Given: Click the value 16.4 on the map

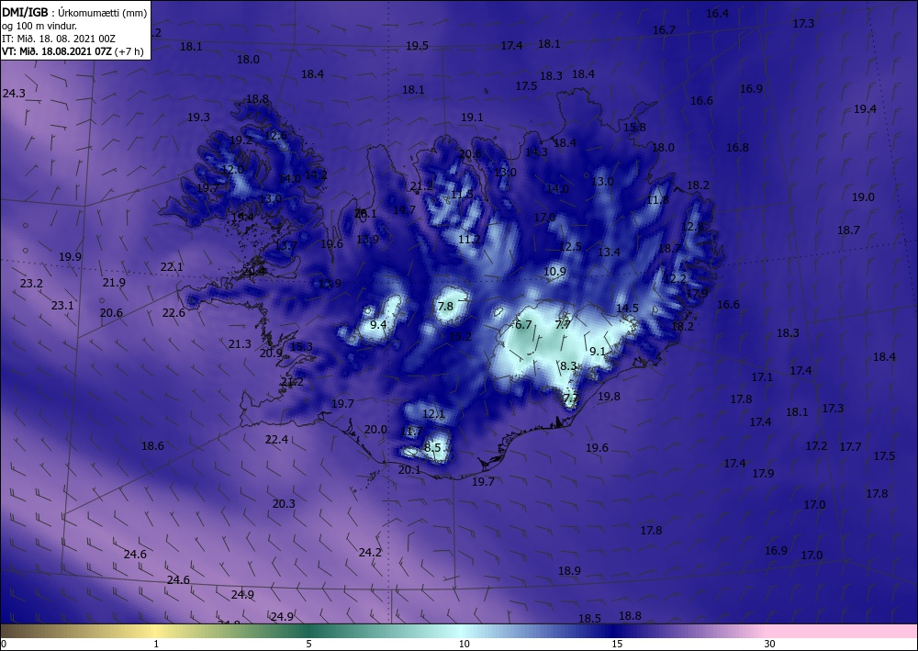Looking at the screenshot, I should 717,14.
